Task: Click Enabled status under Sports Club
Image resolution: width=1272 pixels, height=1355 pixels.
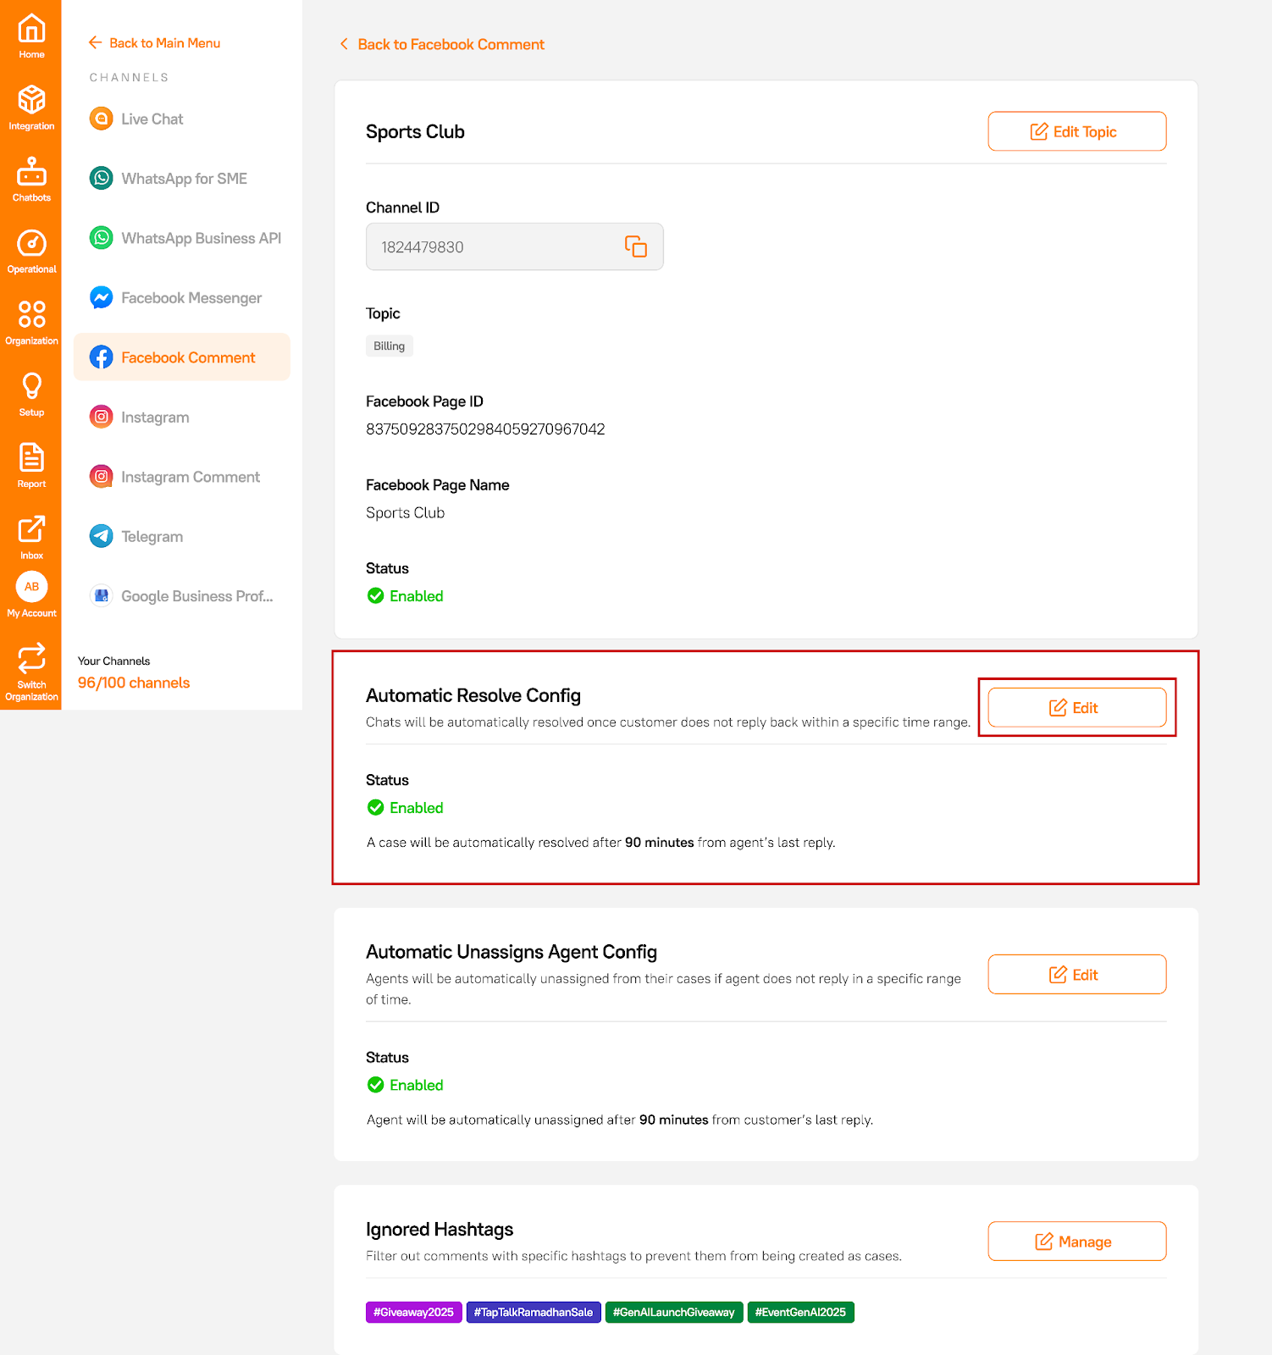Action: click(406, 596)
